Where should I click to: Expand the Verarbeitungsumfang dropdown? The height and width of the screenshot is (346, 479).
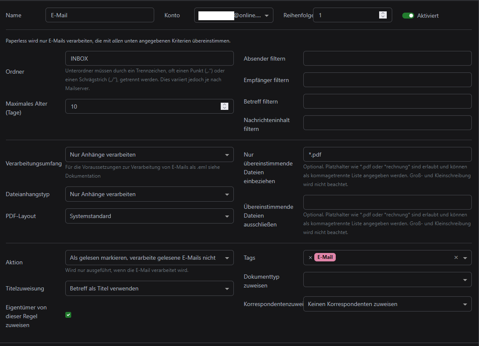point(149,154)
